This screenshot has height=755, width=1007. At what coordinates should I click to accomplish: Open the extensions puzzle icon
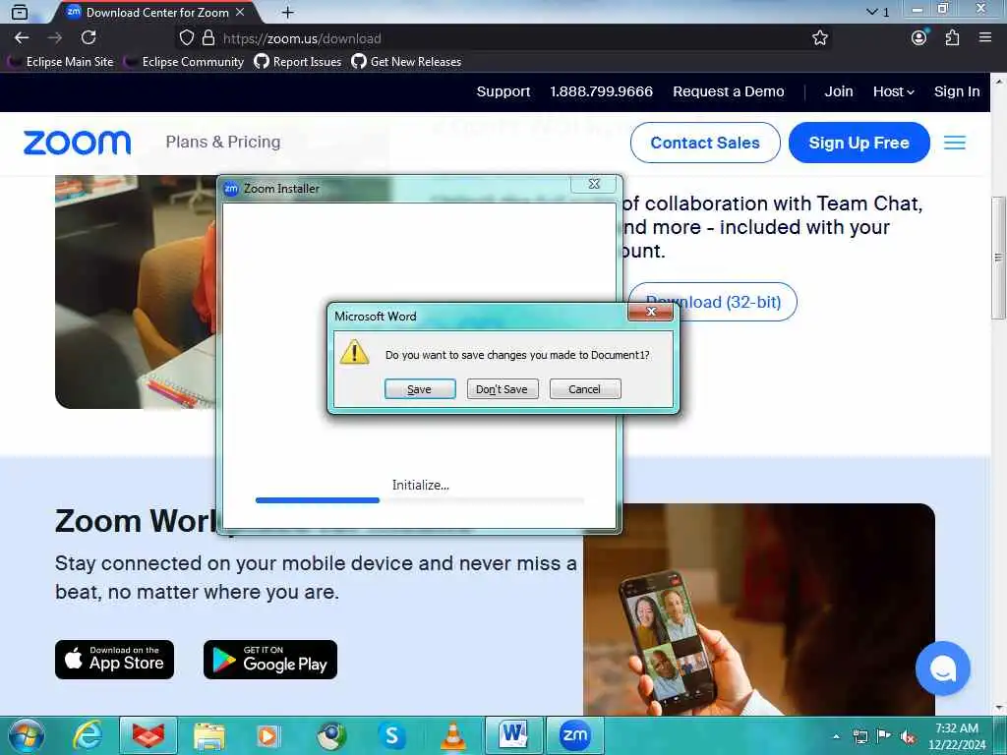click(x=952, y=38)
